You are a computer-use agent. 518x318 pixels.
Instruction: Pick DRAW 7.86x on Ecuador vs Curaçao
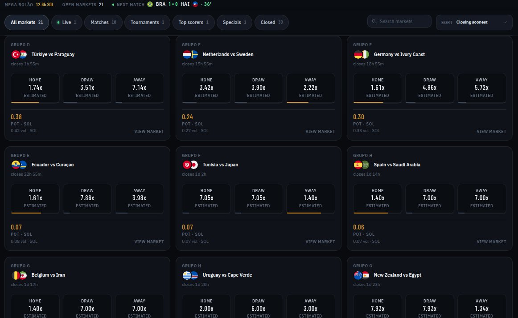click(x=87, y=198)
